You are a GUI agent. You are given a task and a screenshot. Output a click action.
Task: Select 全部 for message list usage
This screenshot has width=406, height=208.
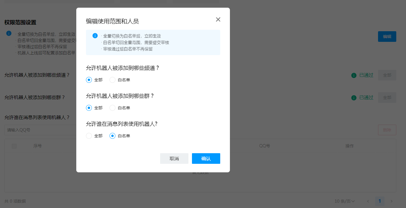pyautogui.click(x=89, y=136)
